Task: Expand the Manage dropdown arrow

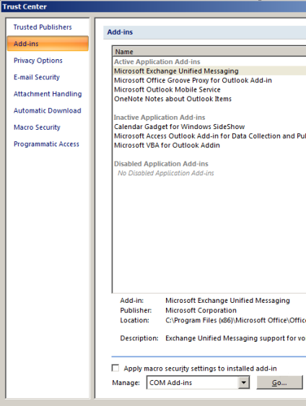Action: pyautogui.click(x=243, y=382)
